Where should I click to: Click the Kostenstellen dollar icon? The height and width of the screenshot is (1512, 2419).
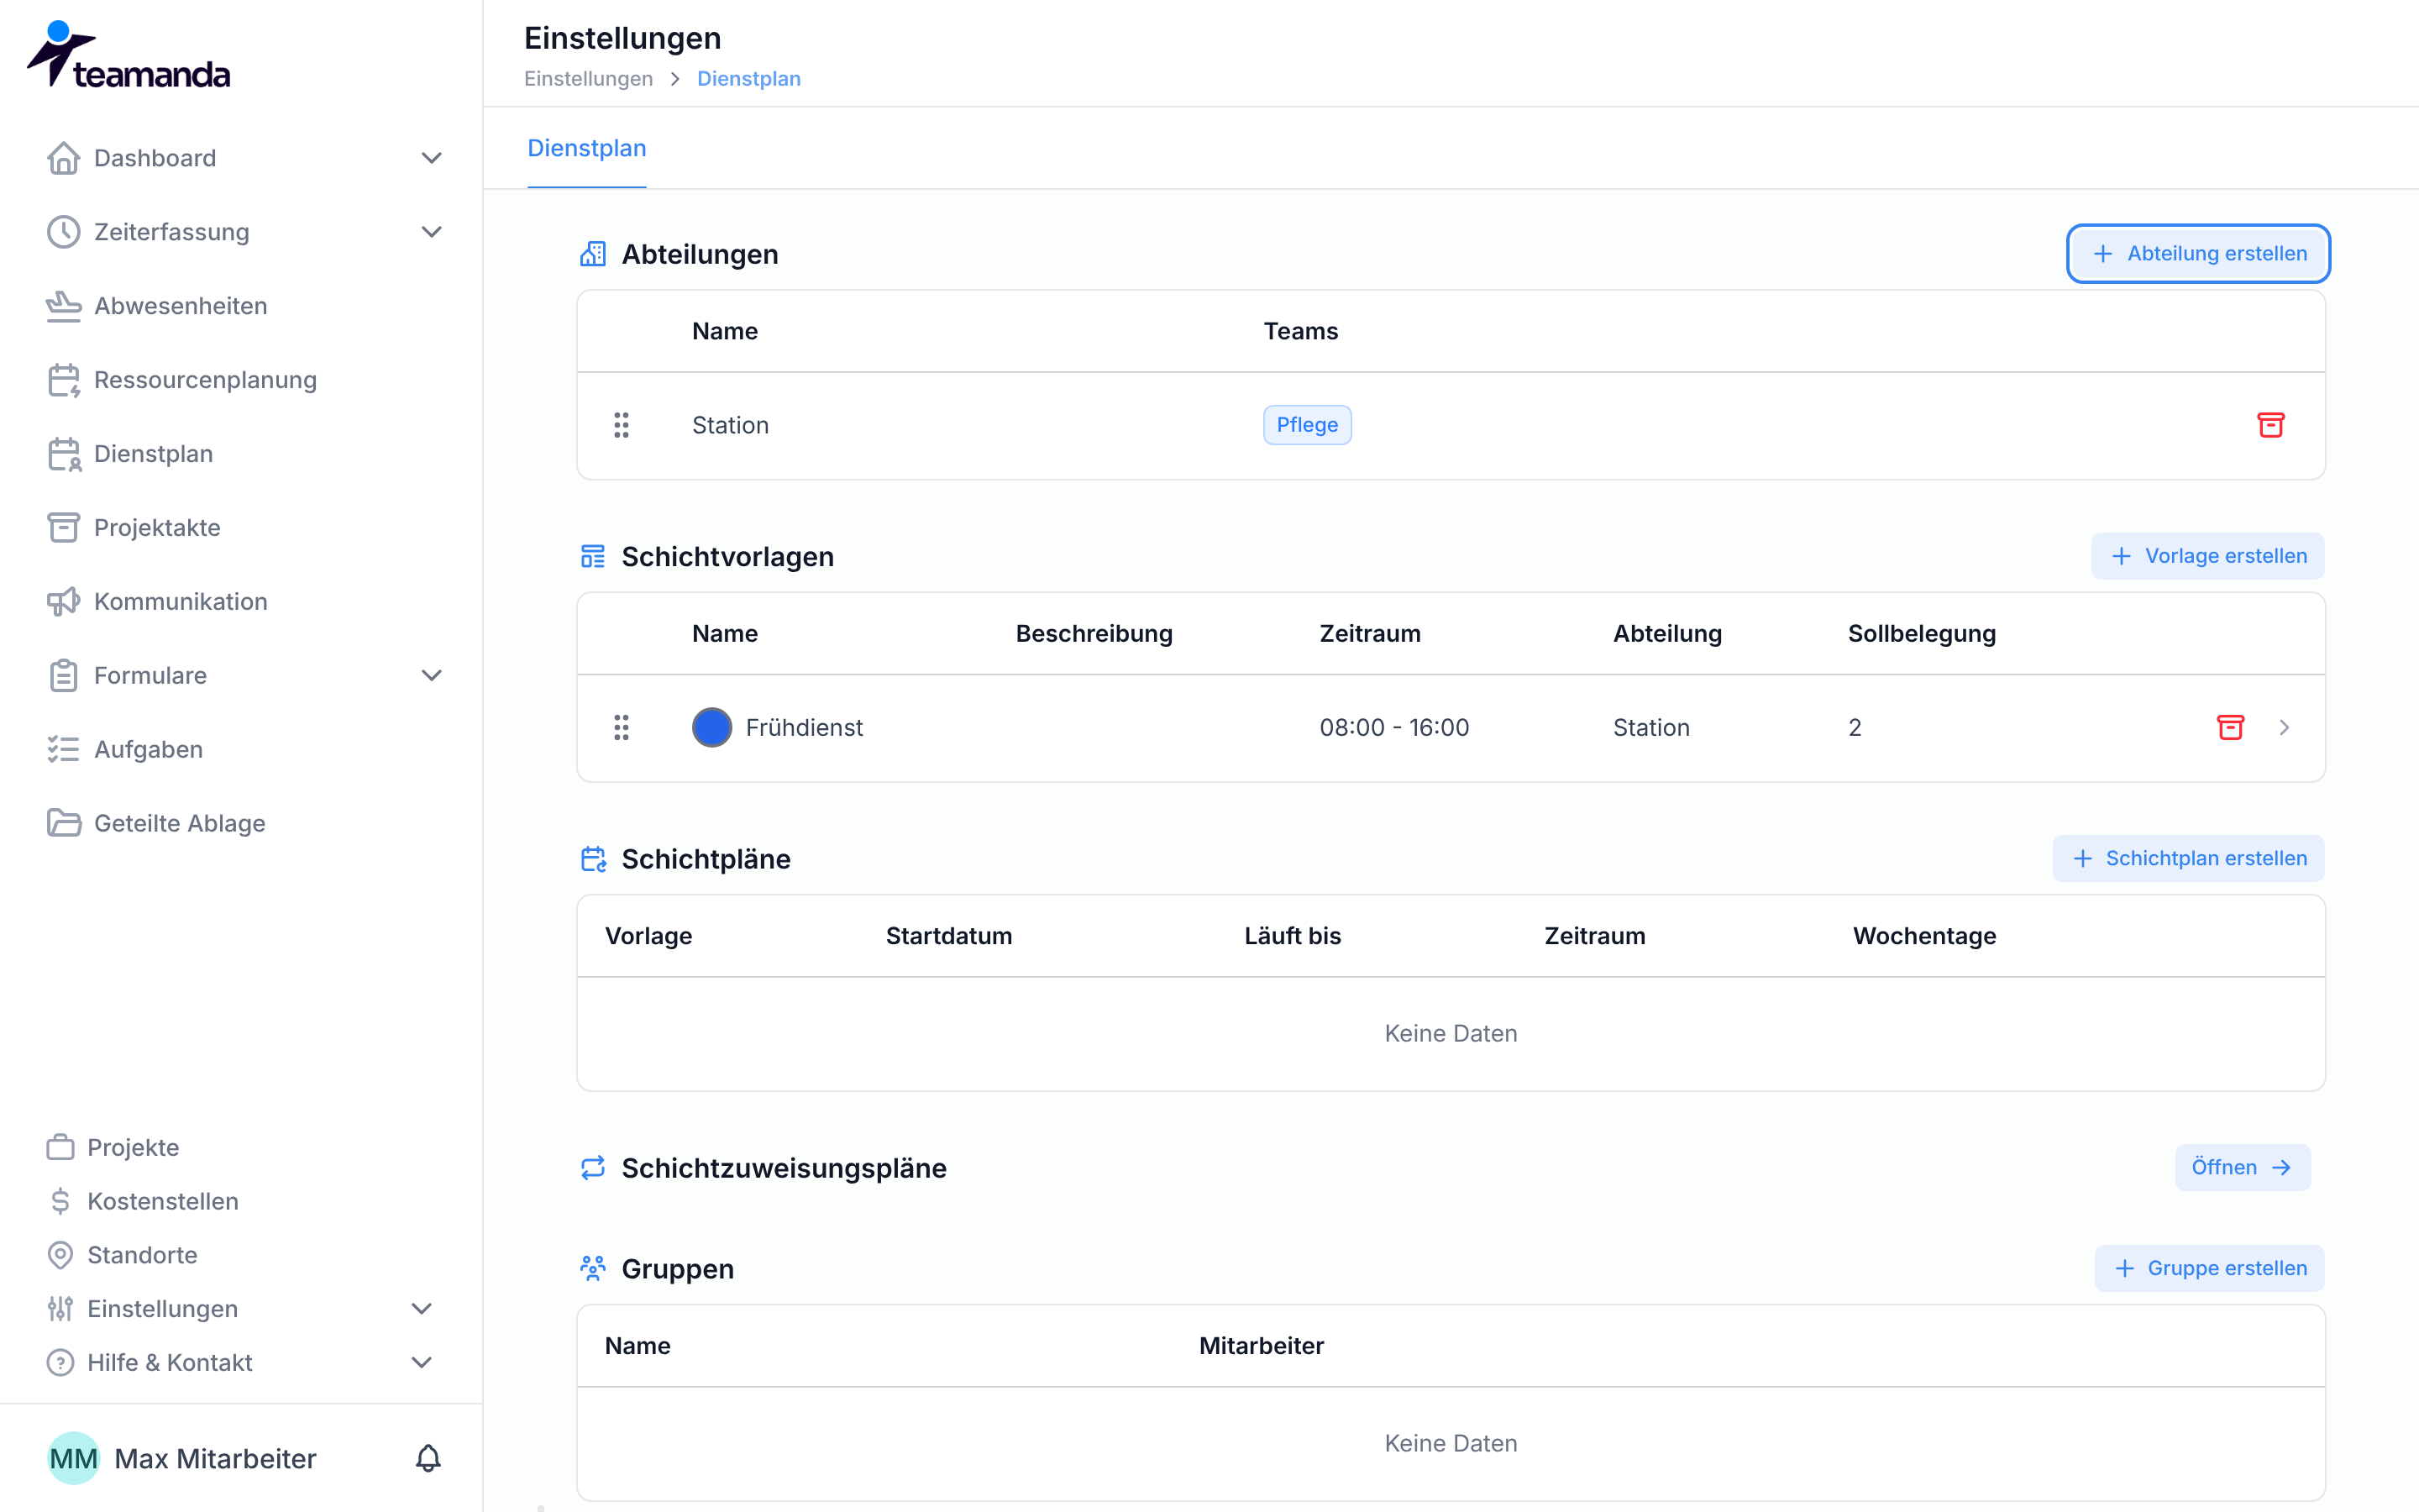(60, 1201)
